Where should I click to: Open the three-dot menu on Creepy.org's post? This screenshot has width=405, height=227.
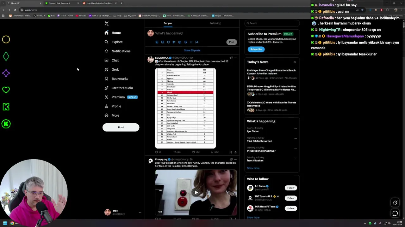point(235,160)
